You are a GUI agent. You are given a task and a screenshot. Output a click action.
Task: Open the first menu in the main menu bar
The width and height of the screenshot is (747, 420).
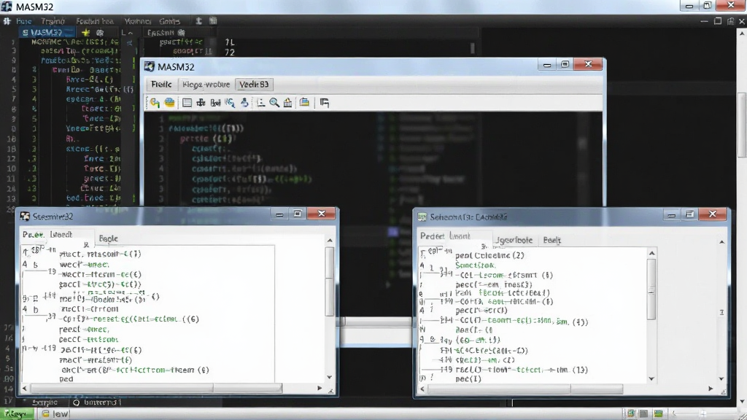point(24,21)
